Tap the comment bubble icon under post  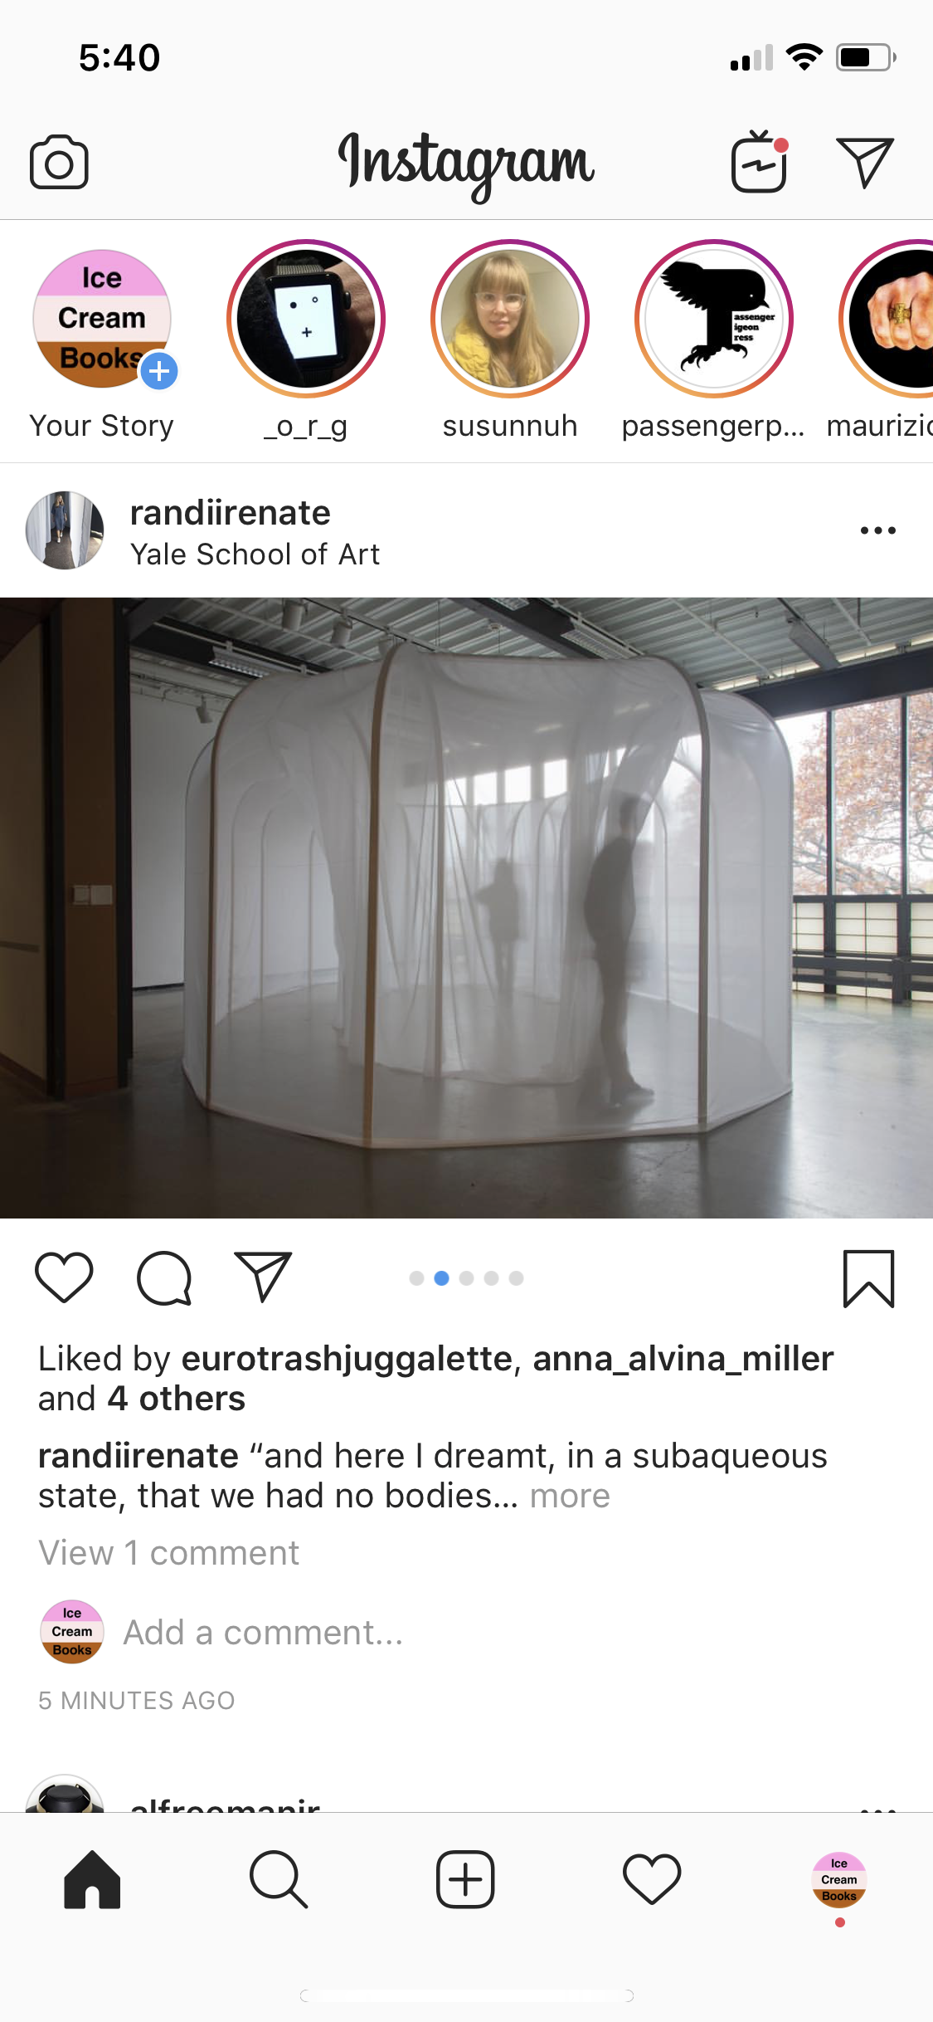coord(164,1278)
